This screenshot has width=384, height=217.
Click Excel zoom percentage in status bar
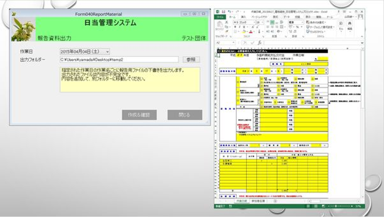pyautogui.click(x=358, y=206)
